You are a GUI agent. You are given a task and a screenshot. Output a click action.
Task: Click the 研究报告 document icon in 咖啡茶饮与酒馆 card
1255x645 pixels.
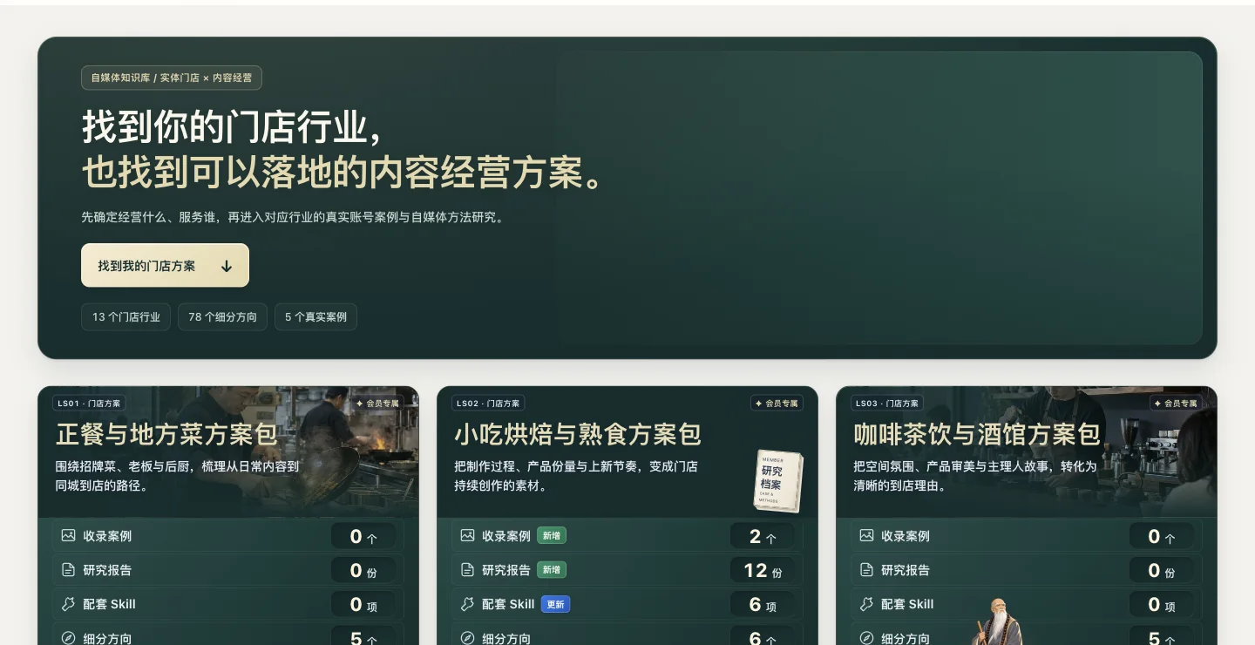tap(866, 569)
